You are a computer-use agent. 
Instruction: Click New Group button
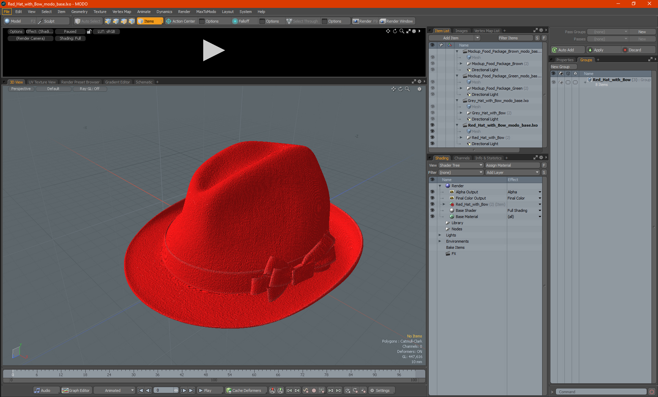[x=563, y=67]
